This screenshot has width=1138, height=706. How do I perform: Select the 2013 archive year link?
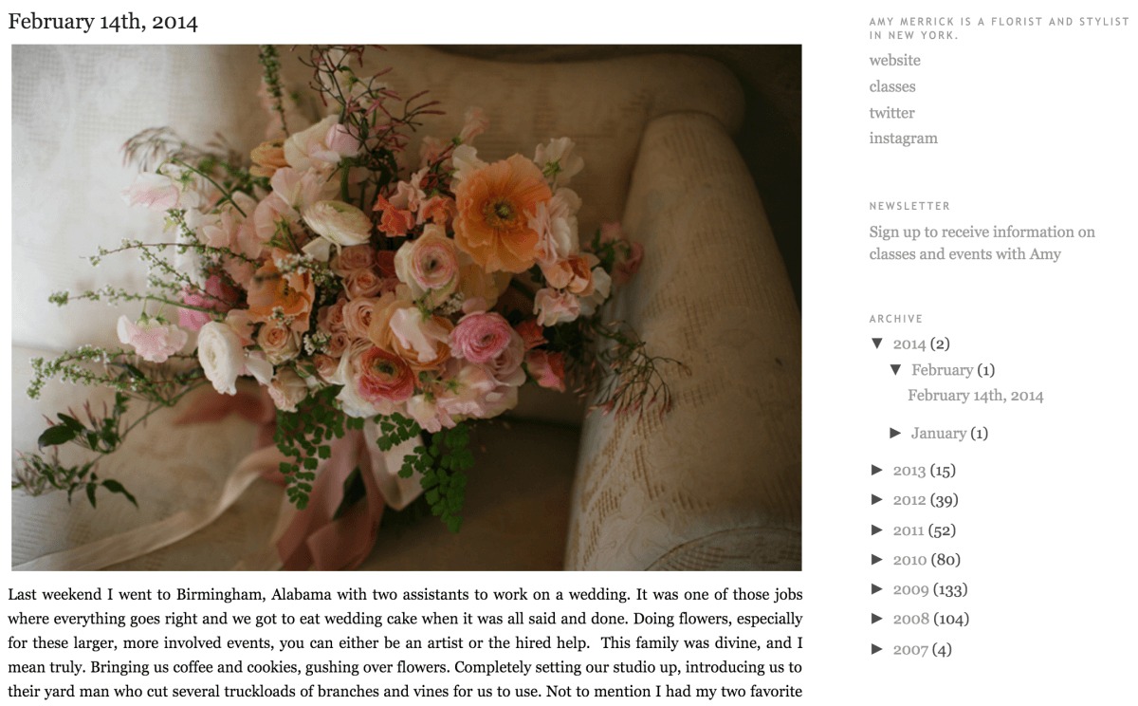tap(909, 471)
